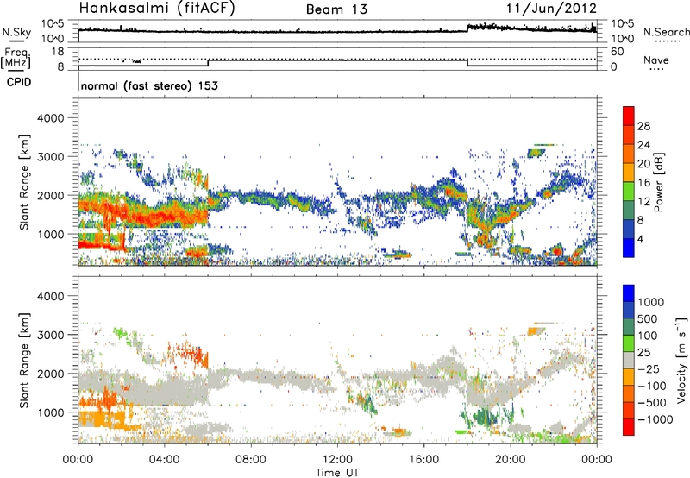
Task: Click the 12:00 time tick label
Action: point(337,460)
